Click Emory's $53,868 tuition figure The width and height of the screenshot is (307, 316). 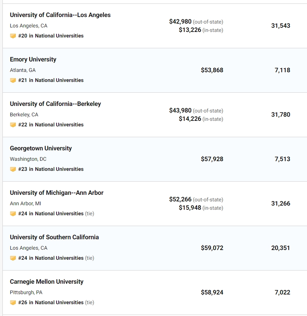[212, 70]
